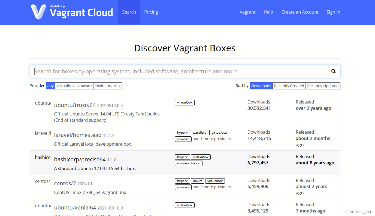Image resolution: width=375 pixels, height=216 pixels.
Task: Open the ubuntu/trusty64 box page
Action: pos(74,105)
